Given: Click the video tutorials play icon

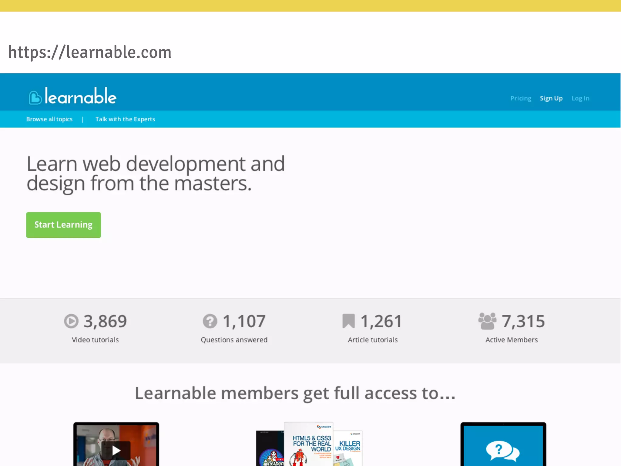Looking at the screenshot, I should tap(71, 321).
